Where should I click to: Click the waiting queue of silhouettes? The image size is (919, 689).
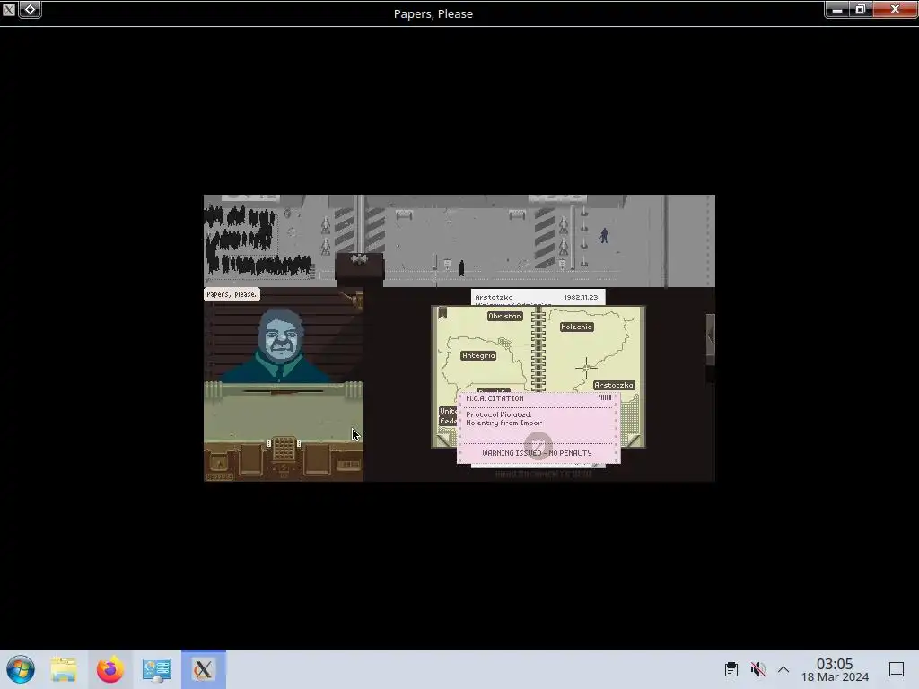click(256, 241)
